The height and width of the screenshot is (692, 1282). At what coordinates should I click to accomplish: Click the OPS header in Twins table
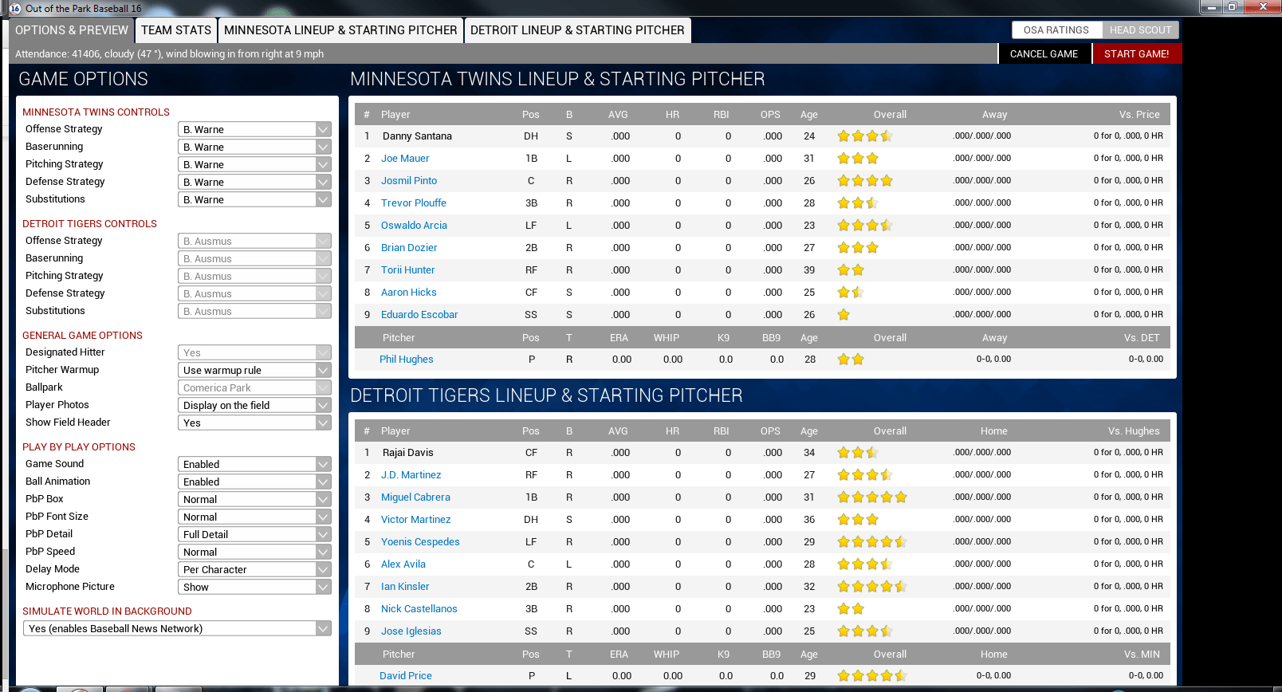coord(770,115)
